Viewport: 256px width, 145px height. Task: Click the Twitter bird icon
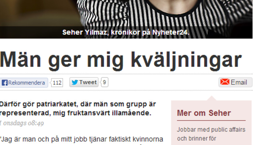click(x=75, y=82)
